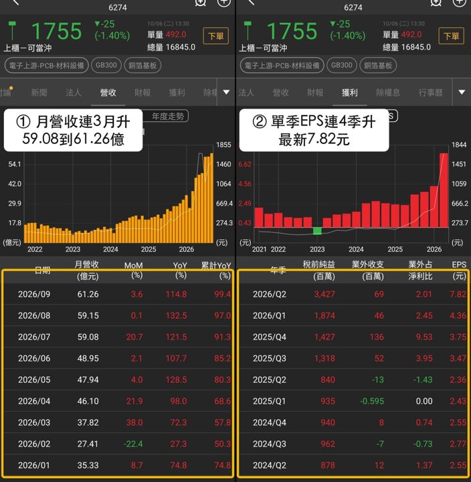Screen dimensions: 471x482
Task: Select the 2026/08 row date
Action: click(x=34, y=316)
